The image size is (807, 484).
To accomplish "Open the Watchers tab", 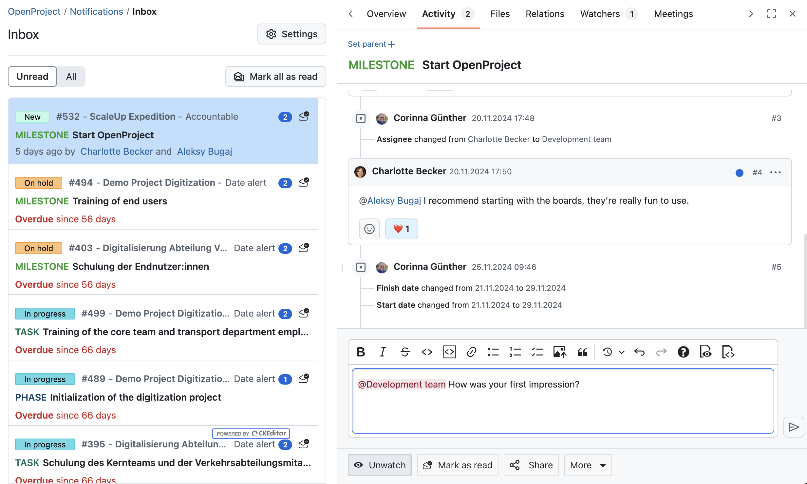I will click(x=600, y=14).
